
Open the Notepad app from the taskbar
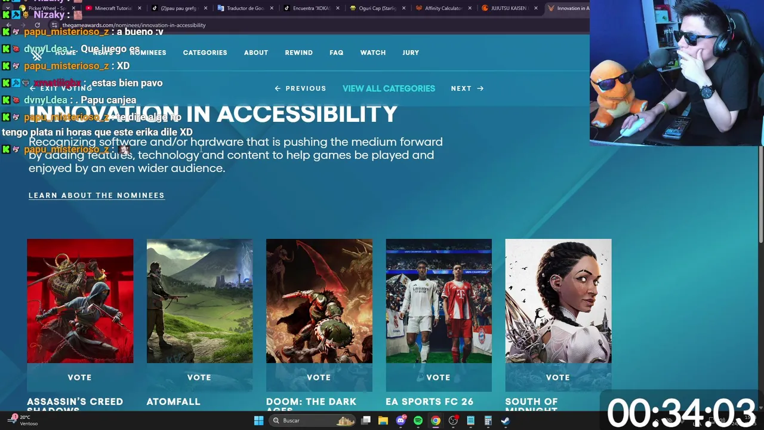click(470, 420)
